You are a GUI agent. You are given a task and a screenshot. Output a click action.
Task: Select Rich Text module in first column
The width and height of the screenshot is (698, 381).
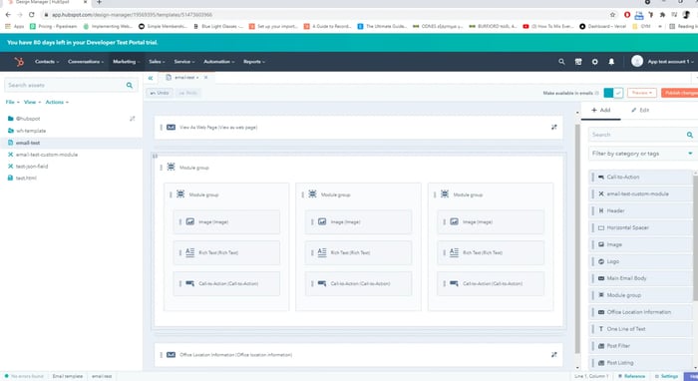(x=226, y=252)
